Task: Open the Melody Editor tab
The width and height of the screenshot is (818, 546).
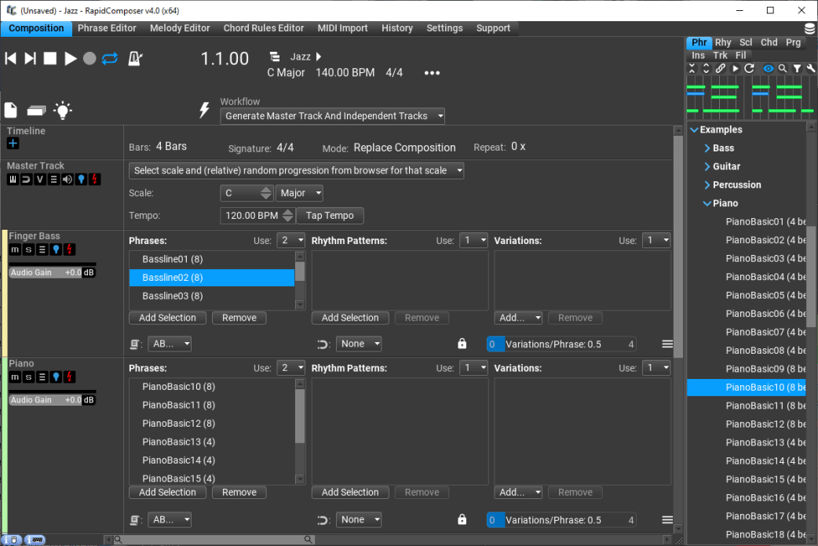Action: tap(180, 28)
